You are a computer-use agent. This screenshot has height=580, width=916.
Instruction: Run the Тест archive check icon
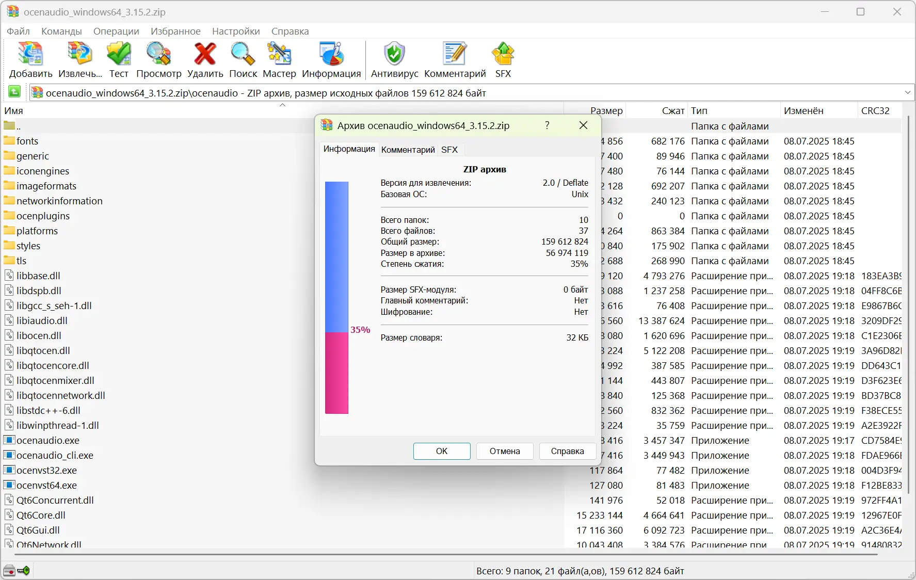pyautogui.click(x=119, y=55)
